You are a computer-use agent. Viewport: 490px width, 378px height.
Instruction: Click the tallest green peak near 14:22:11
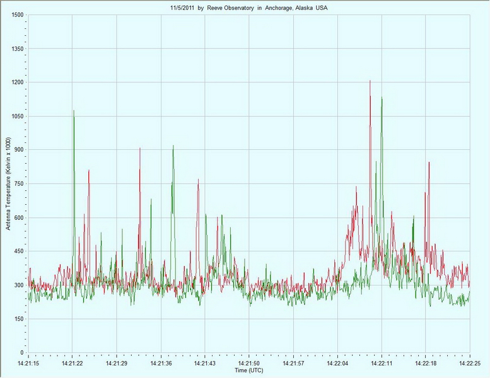coord(382,98)
